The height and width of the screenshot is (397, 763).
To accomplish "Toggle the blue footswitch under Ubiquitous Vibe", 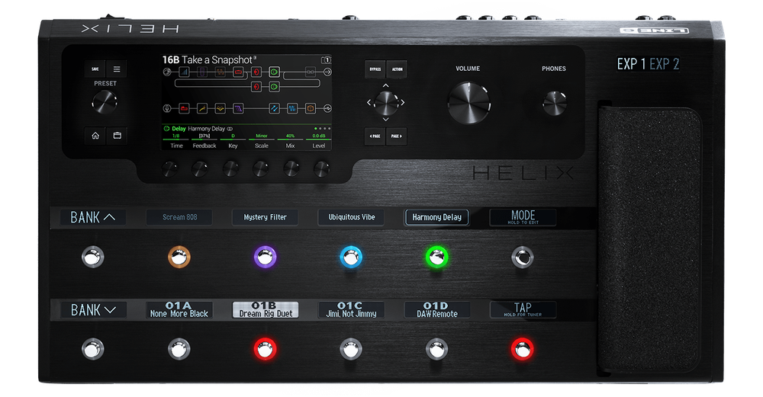I will (351, 257).
